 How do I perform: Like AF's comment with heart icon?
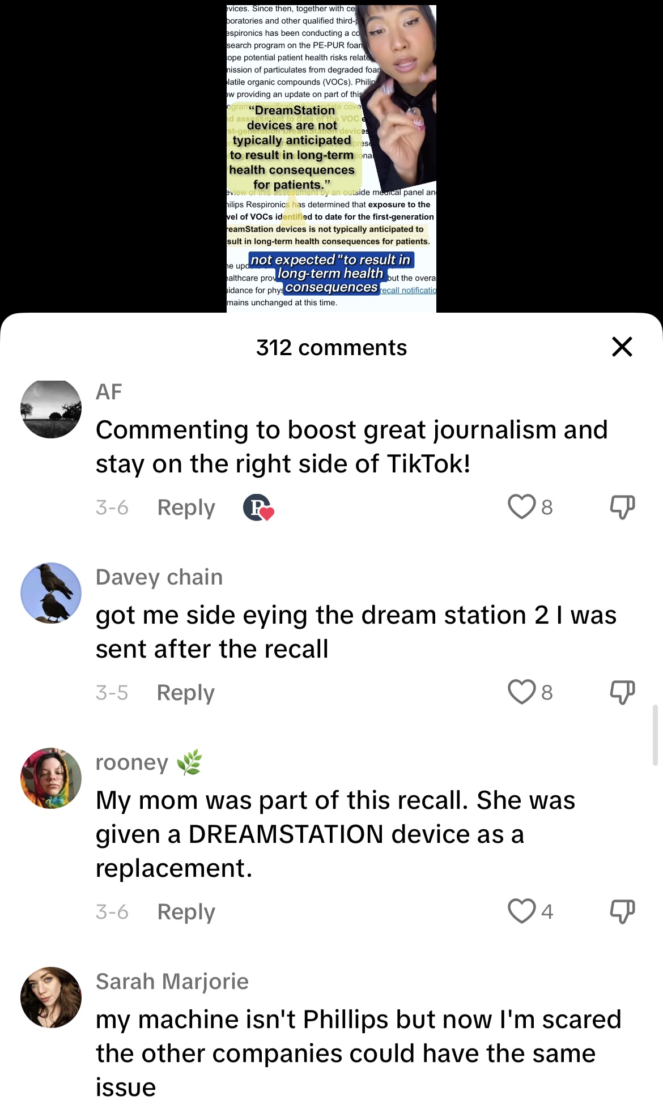(521, 507)
